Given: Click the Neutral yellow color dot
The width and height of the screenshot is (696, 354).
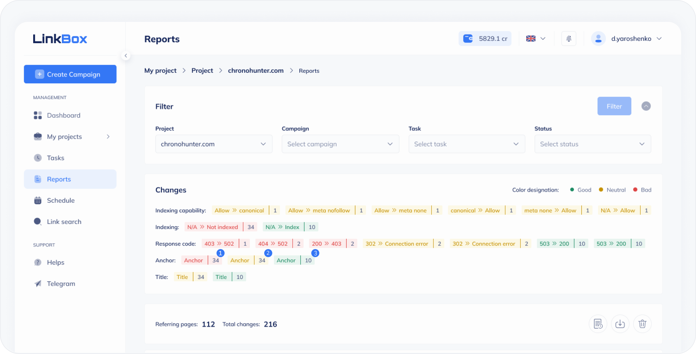Looking at the screenshot, I should point(601,190).
